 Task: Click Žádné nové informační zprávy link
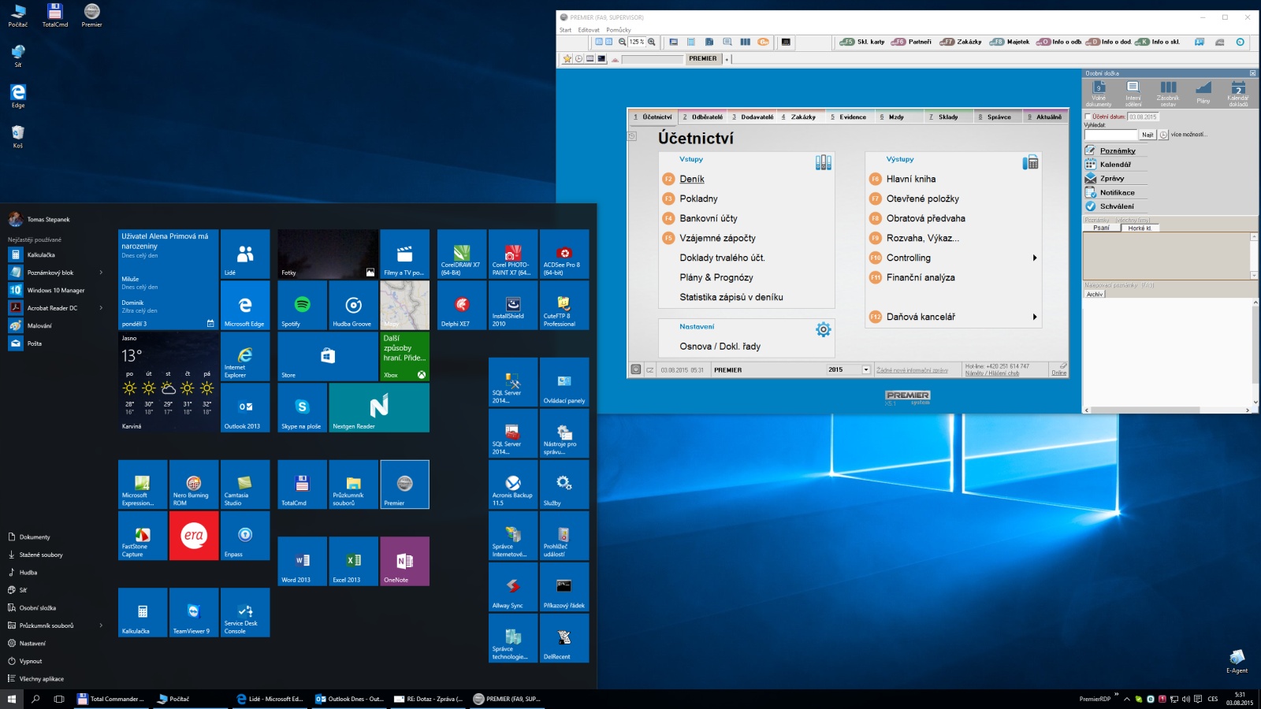(x=912, y=370)
